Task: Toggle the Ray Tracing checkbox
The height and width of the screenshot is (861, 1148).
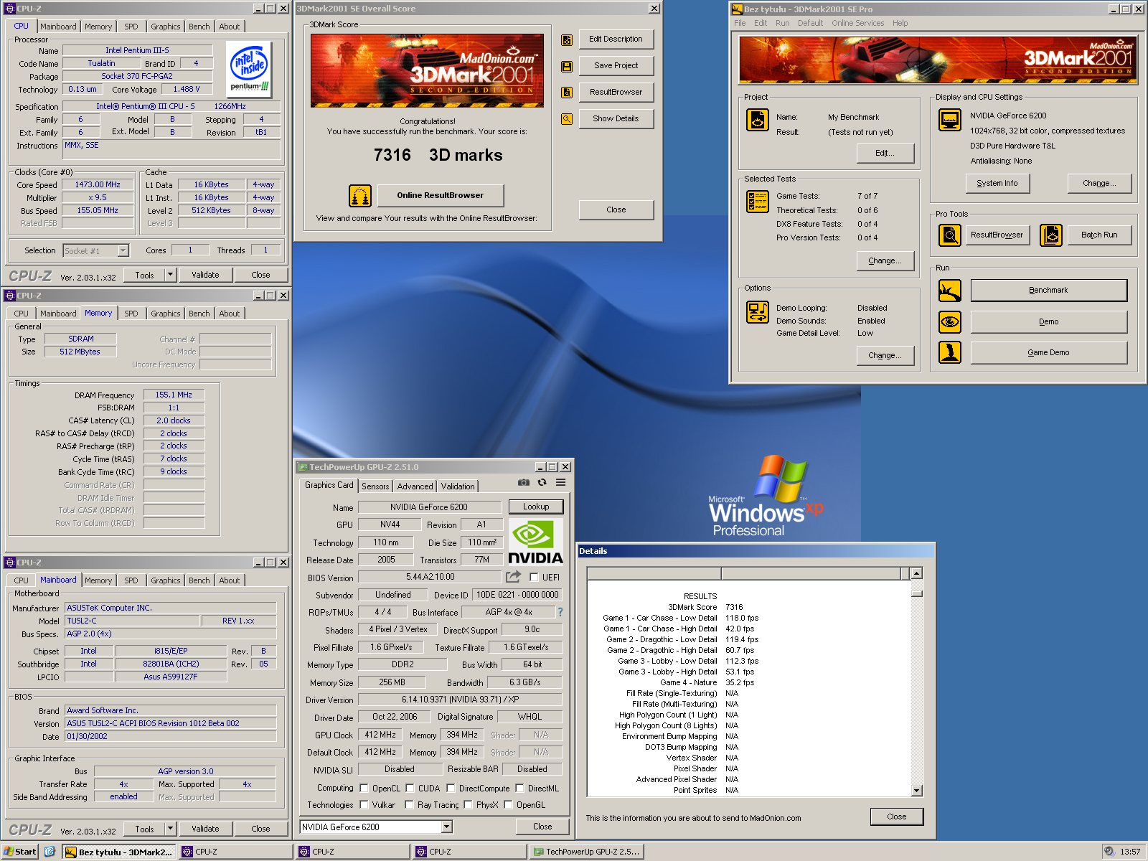Action: pos(409,804)
